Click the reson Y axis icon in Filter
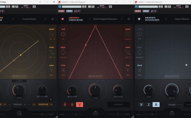This screenshot has height=118, width=191. (x=52, y=70)
